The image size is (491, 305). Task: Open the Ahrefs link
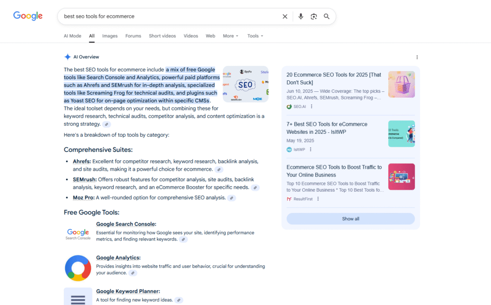(x=82, y=161)
